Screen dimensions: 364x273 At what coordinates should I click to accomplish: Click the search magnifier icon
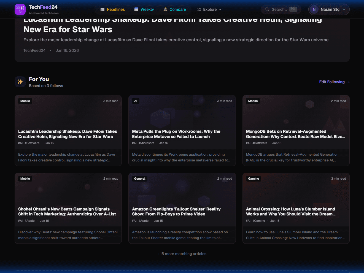click(x=267, y=9)
